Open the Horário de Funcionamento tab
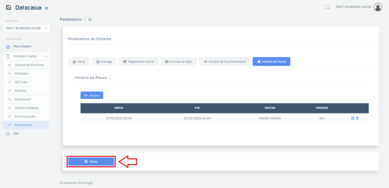This screenshot has height=188, width=389. [225, 62]
